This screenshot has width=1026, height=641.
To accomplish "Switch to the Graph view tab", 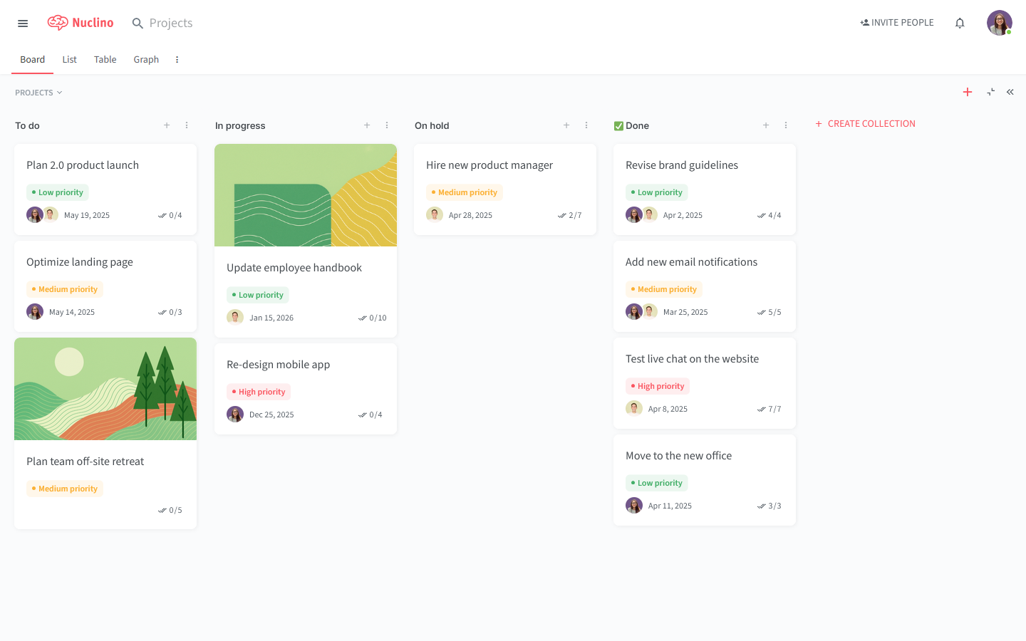I will coord(146,59).
